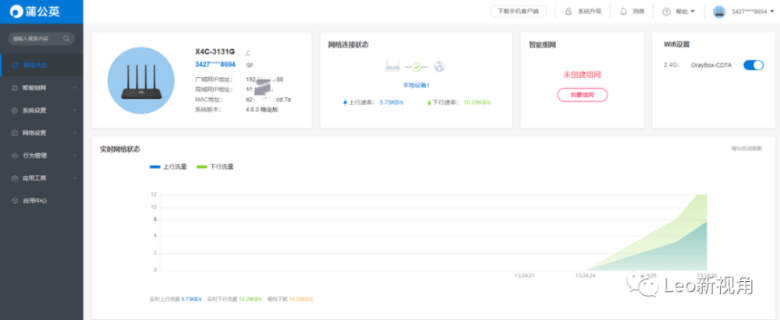The height and width of the screenshot is (320, 780).
Task: Click the green checkmark connection status icon
Action: pyautogui.click(x=417, y=67)
